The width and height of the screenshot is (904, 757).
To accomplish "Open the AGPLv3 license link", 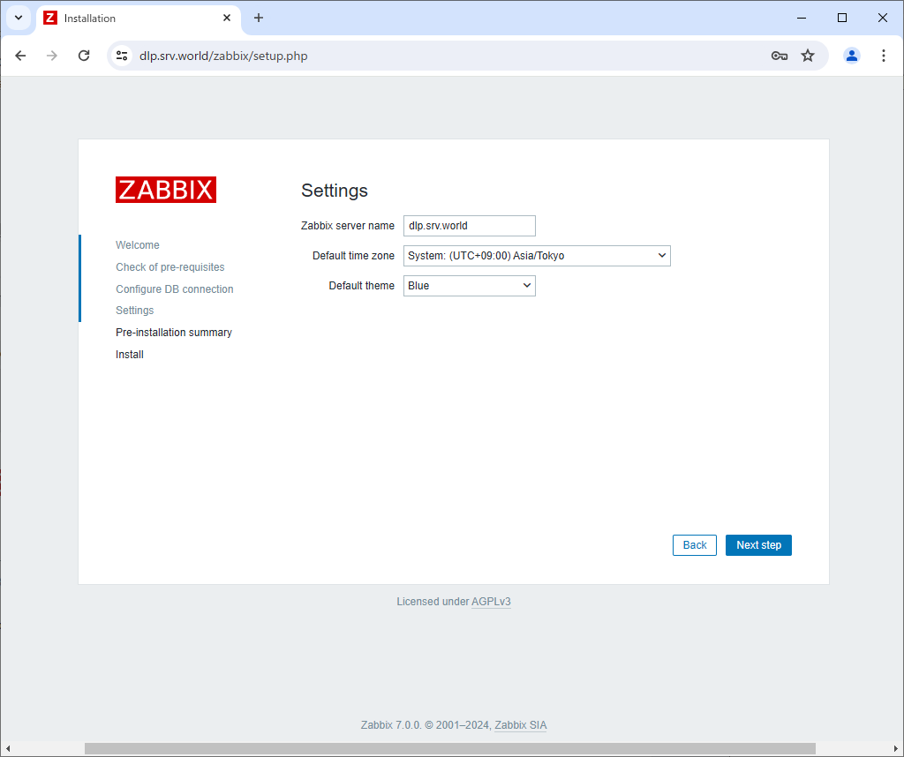I will (491, 602).
